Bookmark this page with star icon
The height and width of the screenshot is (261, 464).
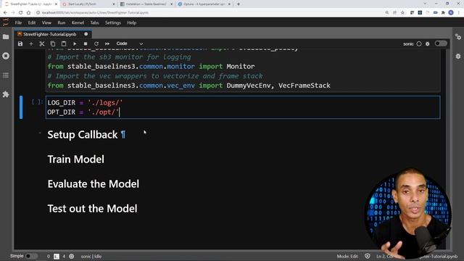point(402,13)
